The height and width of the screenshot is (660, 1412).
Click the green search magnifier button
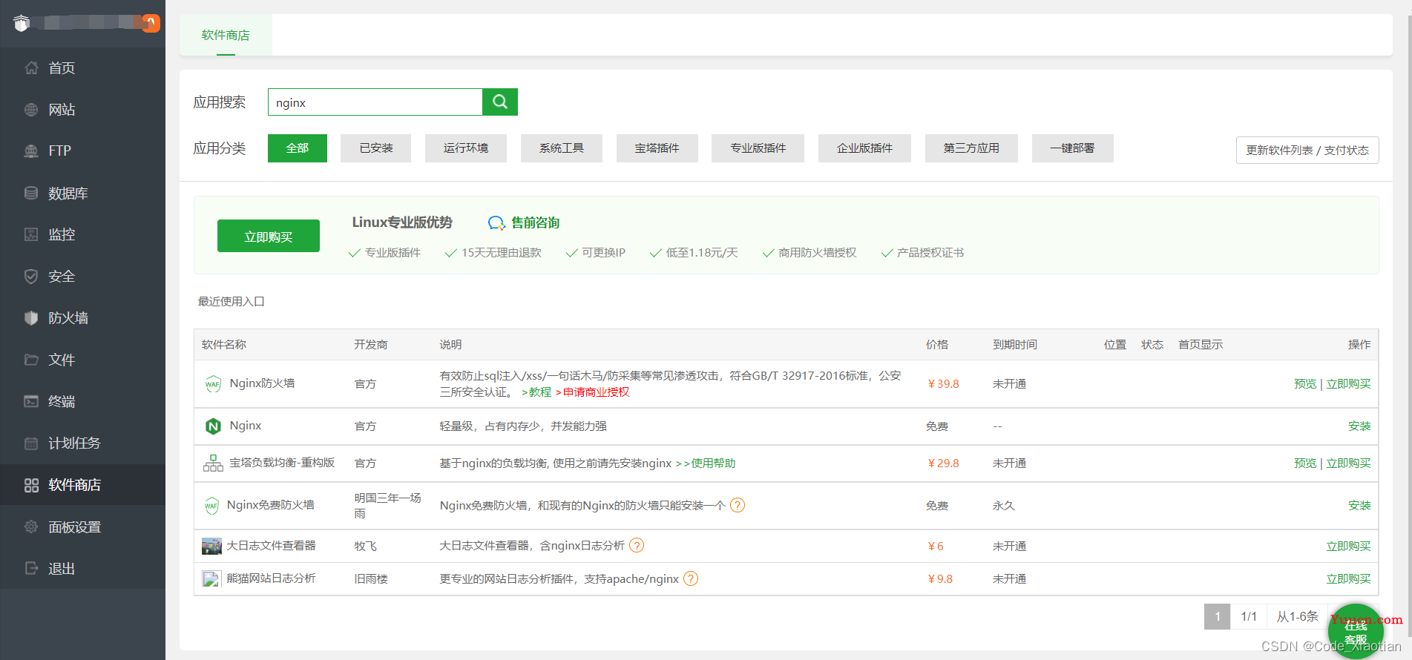click(x=500, y=102)
